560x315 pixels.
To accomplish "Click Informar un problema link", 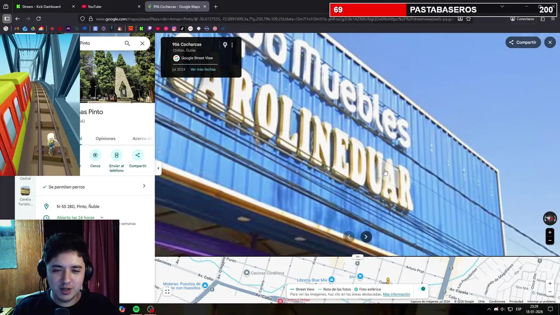I will 541,301.
